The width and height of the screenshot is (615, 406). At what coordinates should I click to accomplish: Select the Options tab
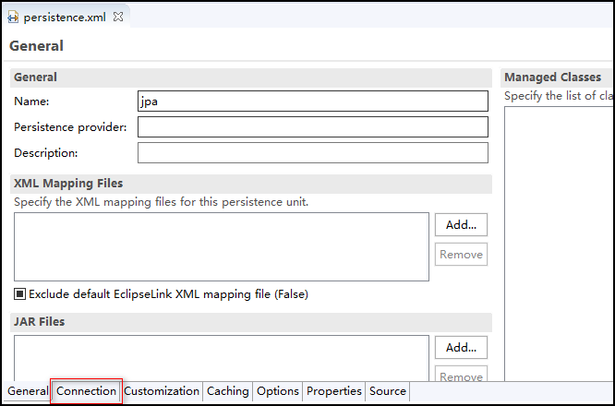coord(278,391)
